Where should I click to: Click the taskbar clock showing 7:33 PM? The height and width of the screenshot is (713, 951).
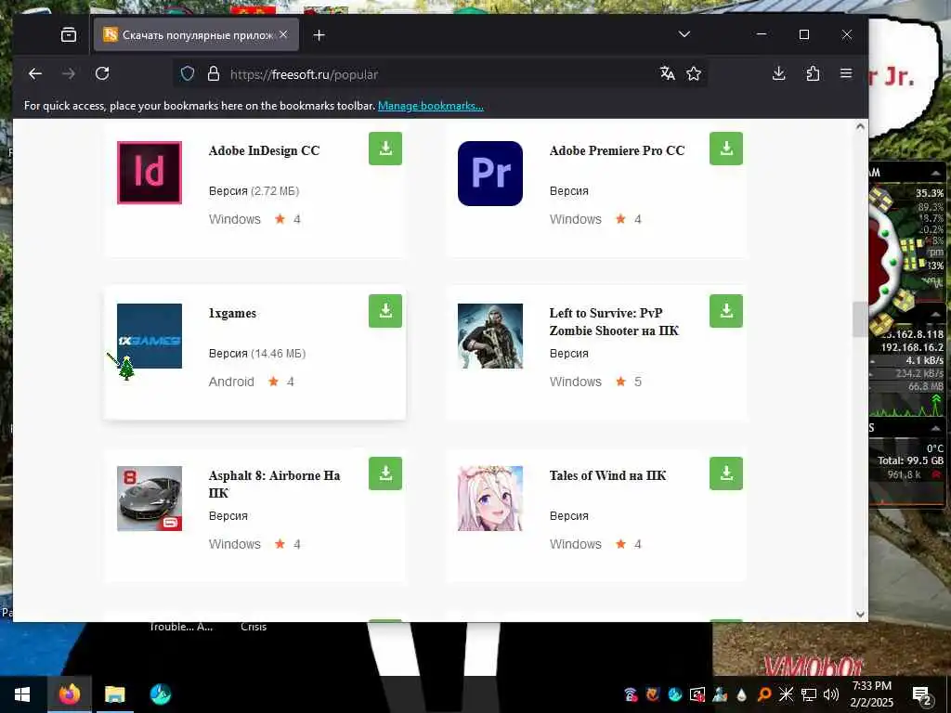(x=871, y=694)
